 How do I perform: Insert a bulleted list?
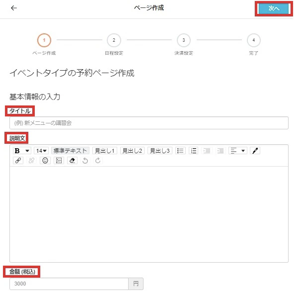click(x=180, y=151)
